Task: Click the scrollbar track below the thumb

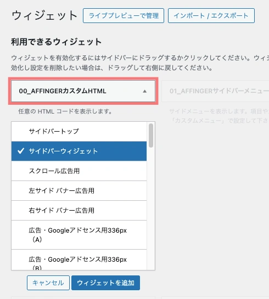Action: point(151,208)
